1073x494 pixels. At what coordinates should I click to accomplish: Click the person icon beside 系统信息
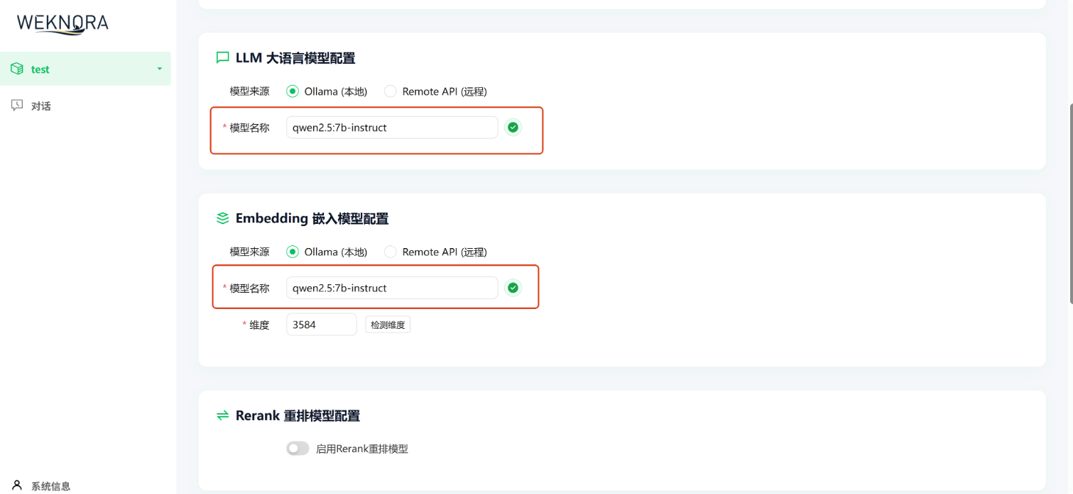pos(16,485)
